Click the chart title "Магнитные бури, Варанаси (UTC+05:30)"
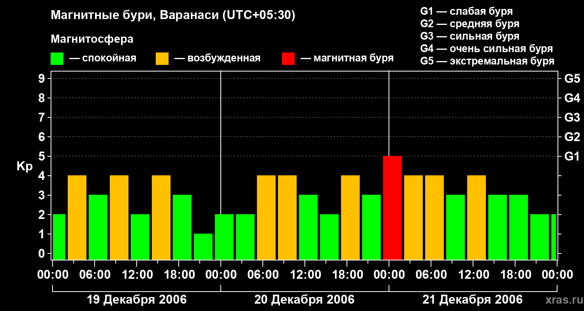Viewport: 584px width, 311px height. pyautogui.click(x=173, y=16)
